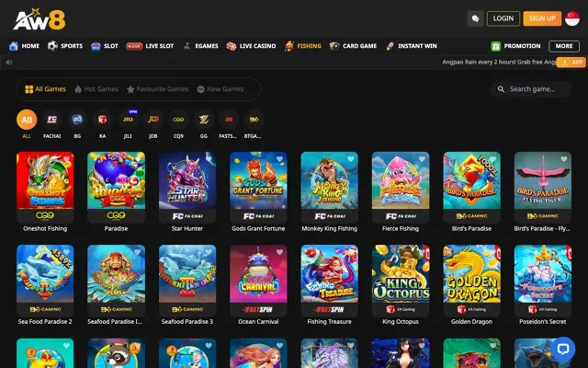Screen dimensions: 588x368
Task: Open the PROMOTION page
Action: coord(515,46)
